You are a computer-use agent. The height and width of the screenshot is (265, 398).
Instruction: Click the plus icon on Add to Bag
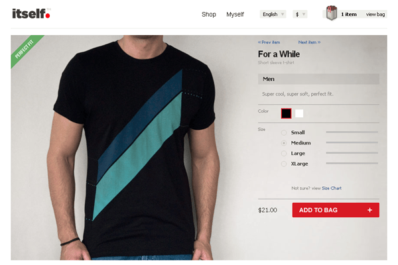point(370,210)
